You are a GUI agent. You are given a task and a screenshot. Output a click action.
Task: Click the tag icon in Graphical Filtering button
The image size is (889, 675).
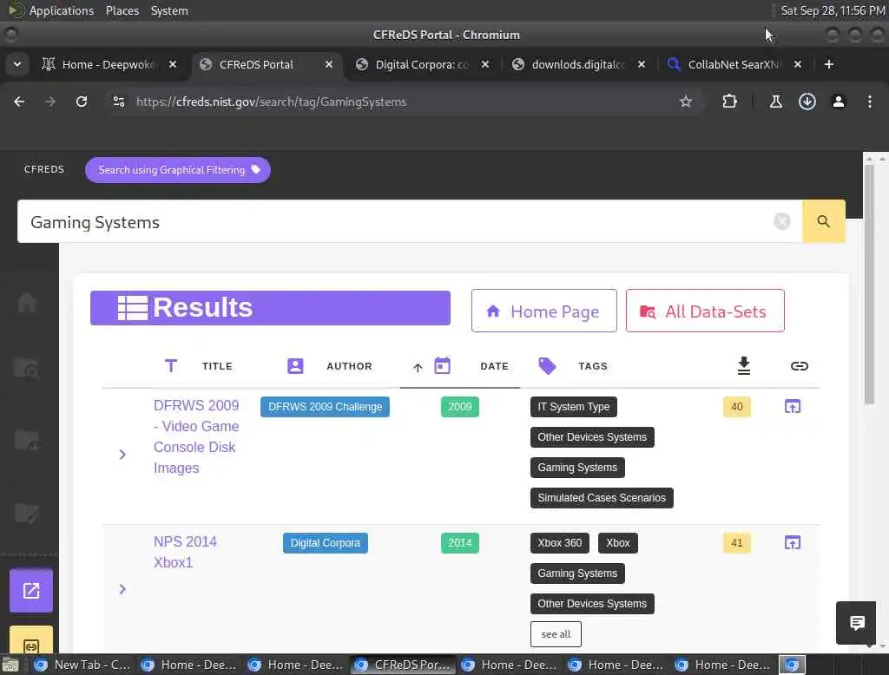point(256,169)
